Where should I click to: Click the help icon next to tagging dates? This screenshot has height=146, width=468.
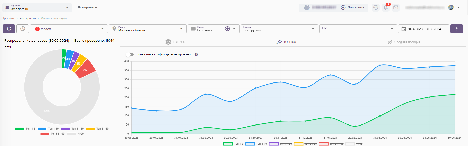point(196,55)
